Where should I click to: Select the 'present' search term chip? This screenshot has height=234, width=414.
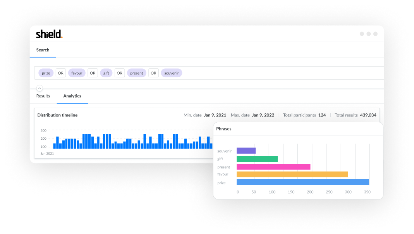(136, 73)
